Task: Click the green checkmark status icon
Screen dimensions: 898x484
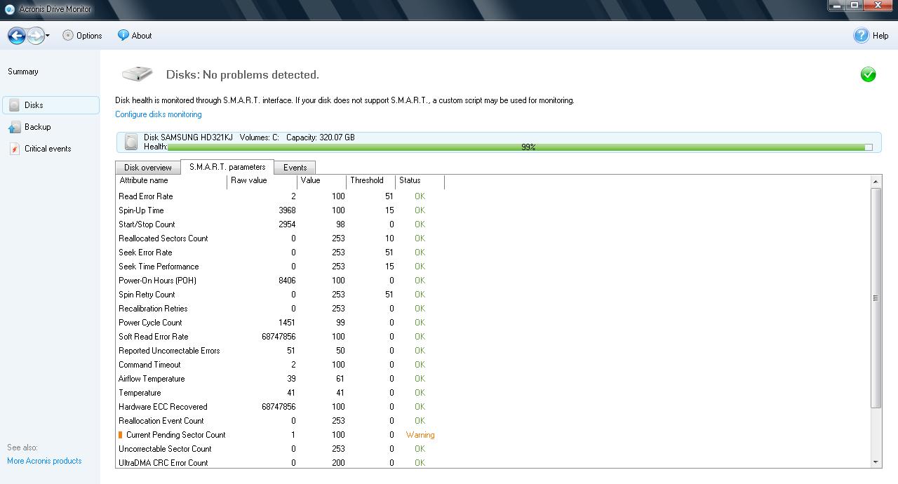Action: point(868,74)
